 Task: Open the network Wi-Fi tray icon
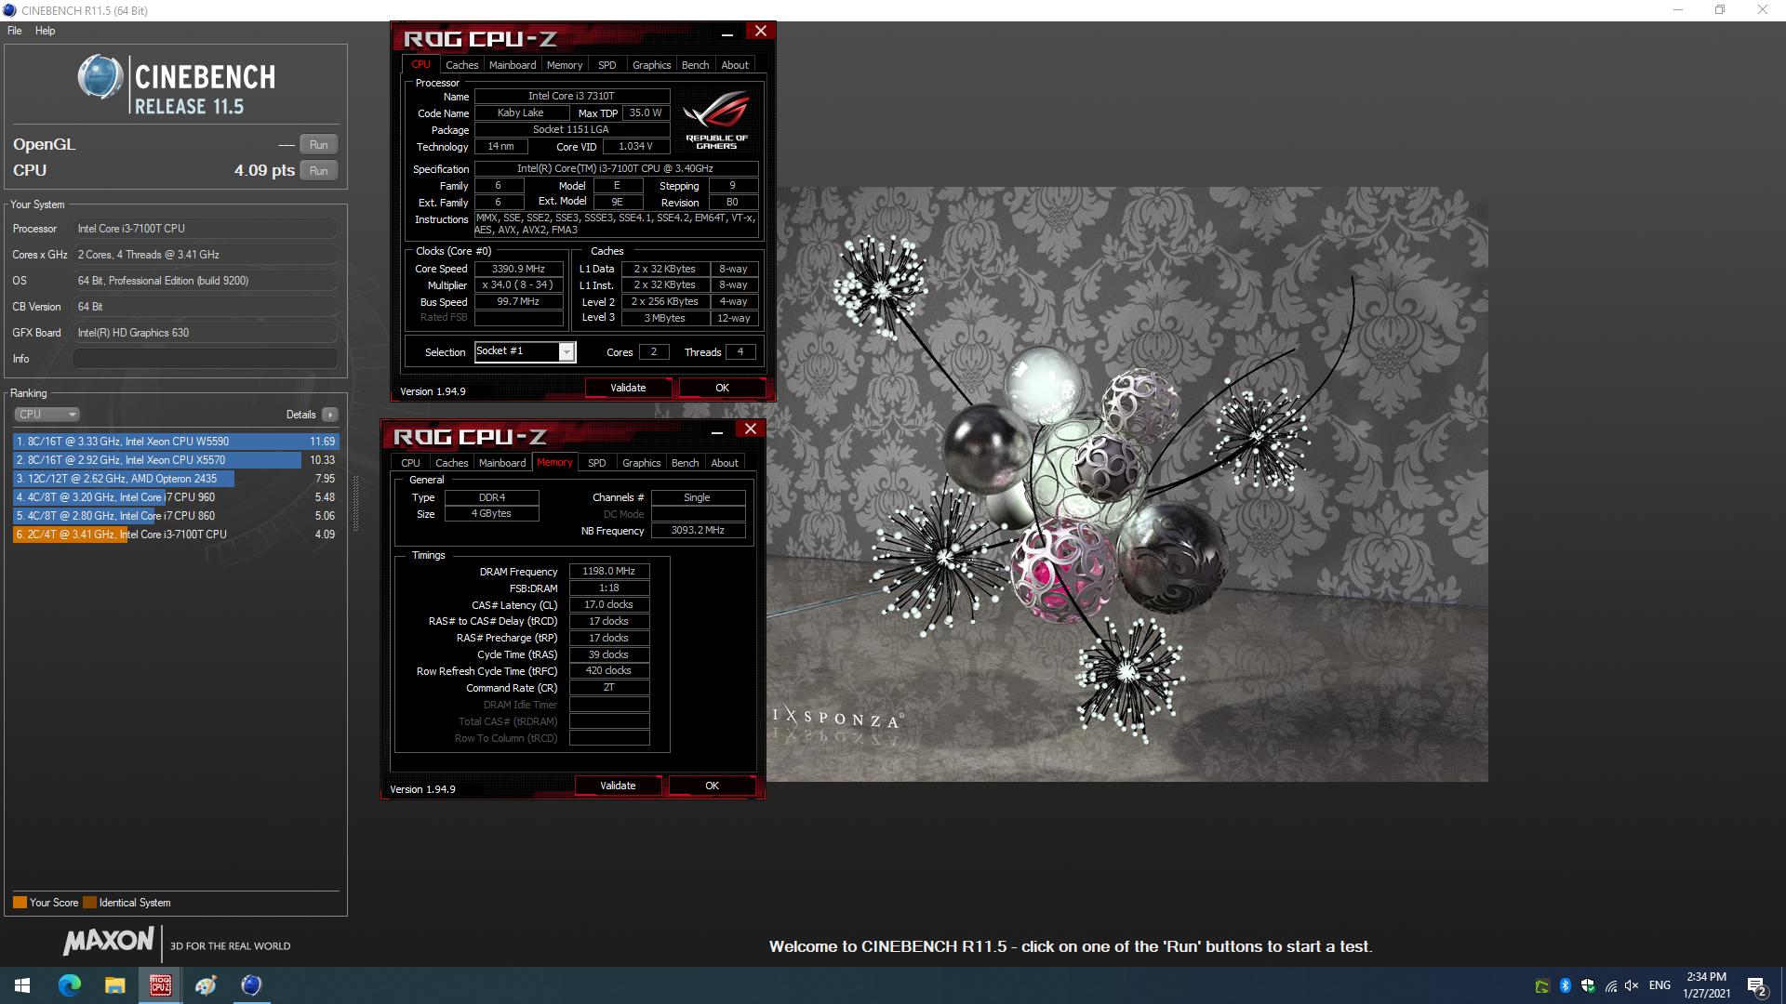[x=1611, y=986]
